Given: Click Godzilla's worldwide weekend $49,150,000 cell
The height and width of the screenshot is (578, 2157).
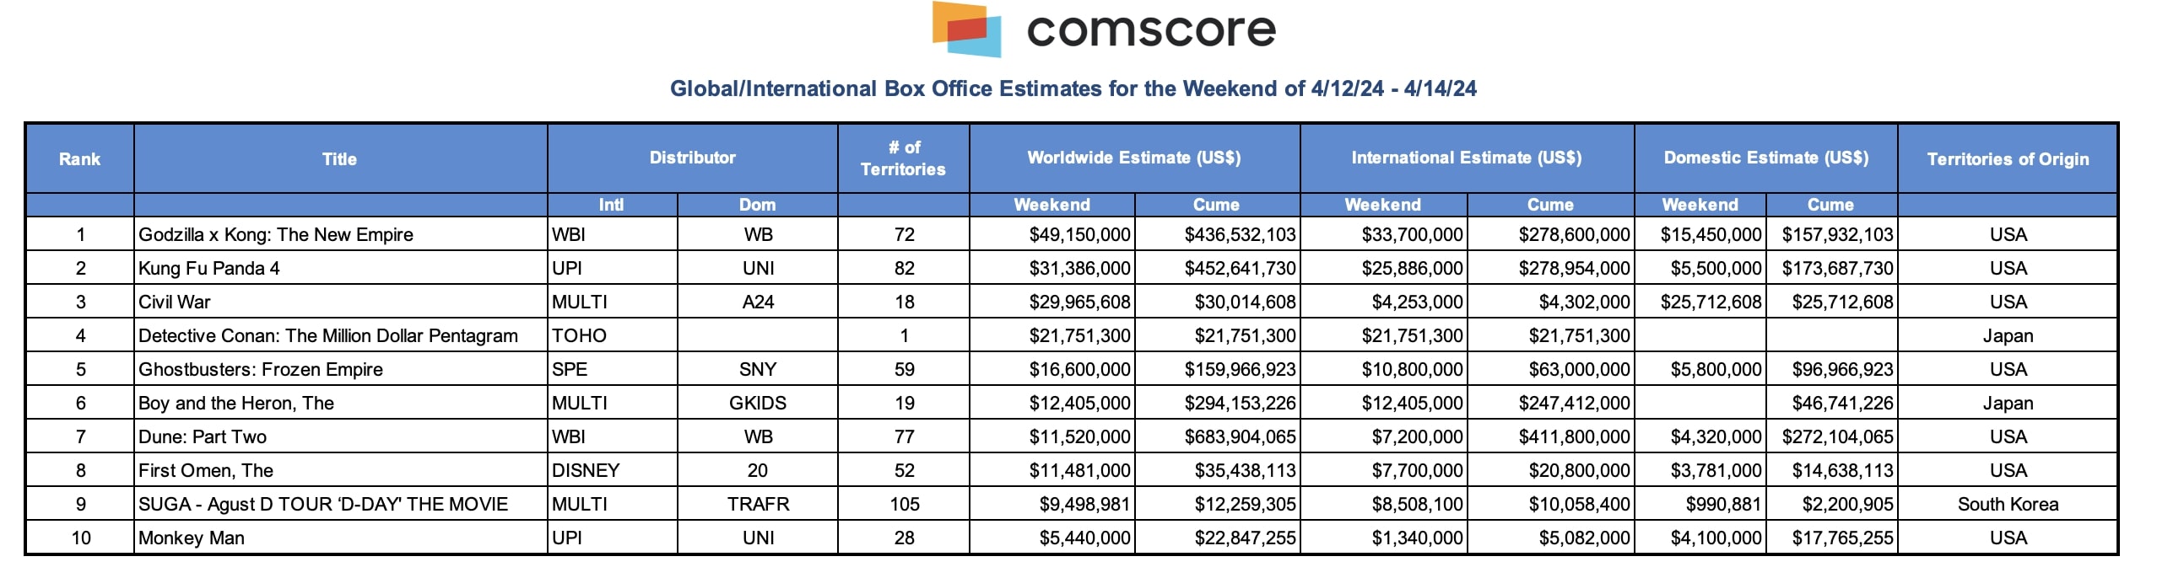Looking at the screenshot, I should coord(1078,235).
